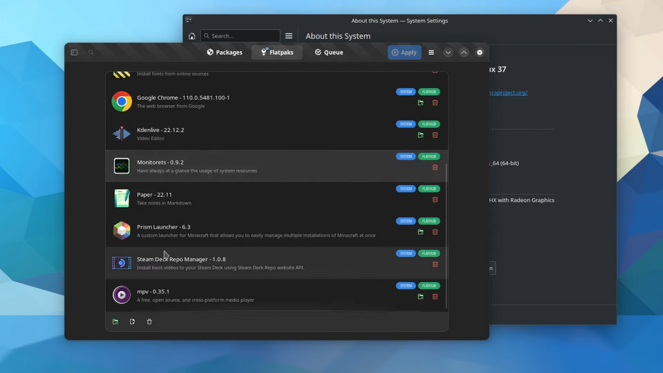Click the Search field in System Settings
Image resolution: width=663 pixels, height=373 pixels.
(x=240, y=35)
